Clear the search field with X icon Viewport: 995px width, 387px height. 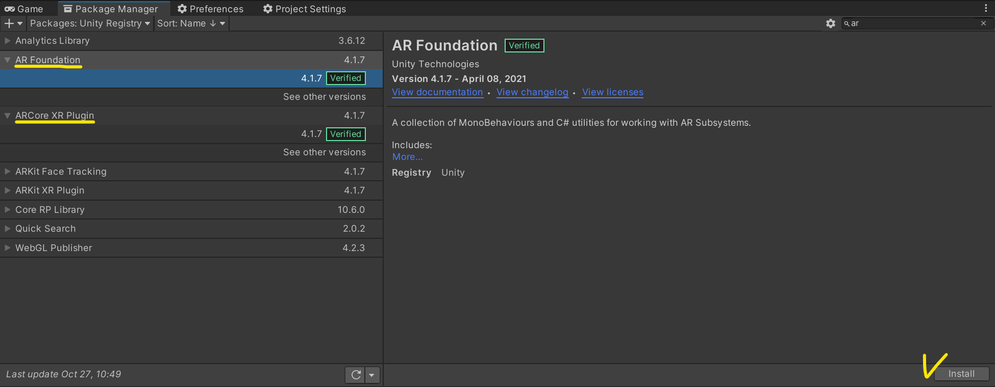click(983, 23)
